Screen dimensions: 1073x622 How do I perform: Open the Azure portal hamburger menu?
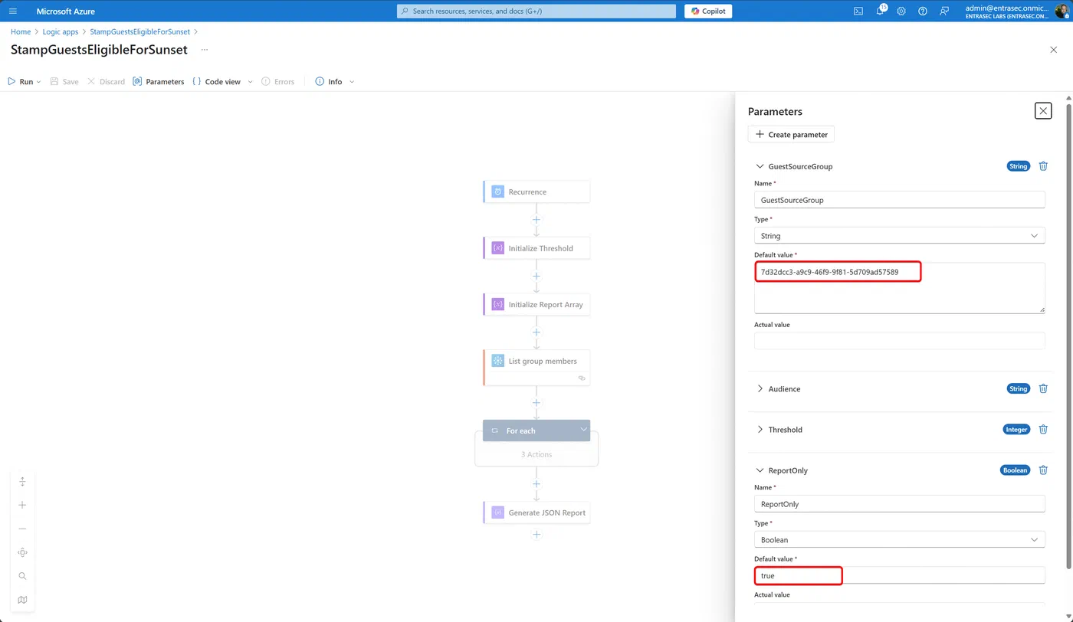12,11
